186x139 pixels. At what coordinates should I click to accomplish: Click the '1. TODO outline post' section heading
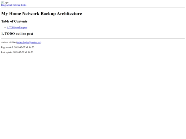pyautogui.click(x=17, y=34)
